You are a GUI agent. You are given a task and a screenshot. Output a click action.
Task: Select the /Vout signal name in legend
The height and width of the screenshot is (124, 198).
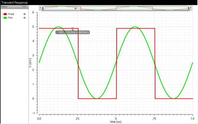pyautogui.click(x=11, y=14)
